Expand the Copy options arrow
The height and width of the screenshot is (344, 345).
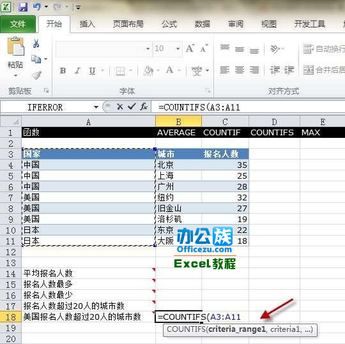[x=46, y=59]
